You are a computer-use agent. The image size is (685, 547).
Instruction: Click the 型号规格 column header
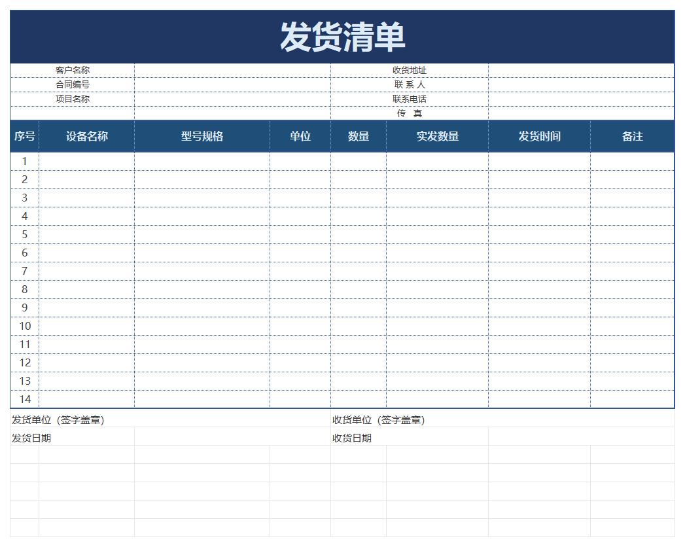click(202, 136)
